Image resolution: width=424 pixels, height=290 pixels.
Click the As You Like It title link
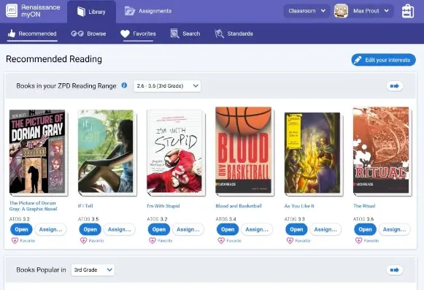[299, 206]
